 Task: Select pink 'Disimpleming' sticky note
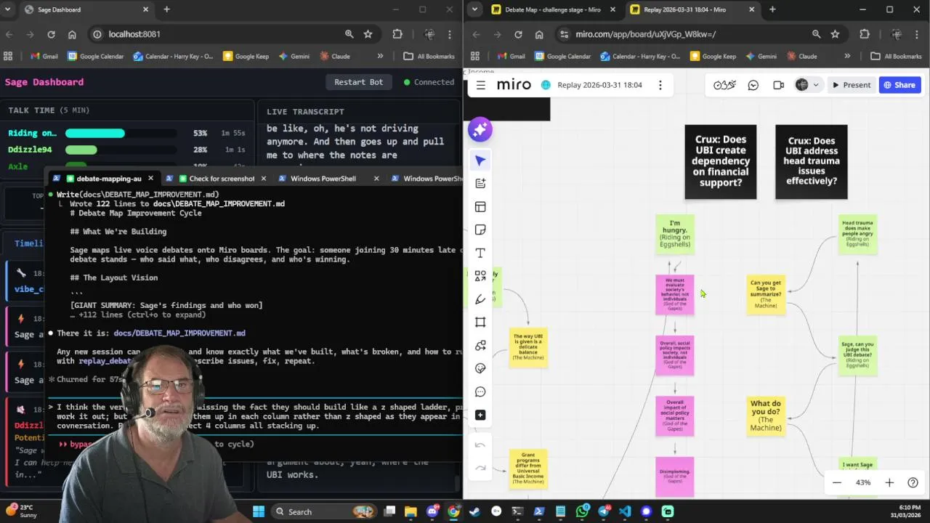pyautogui.click(x=675, y=477)
